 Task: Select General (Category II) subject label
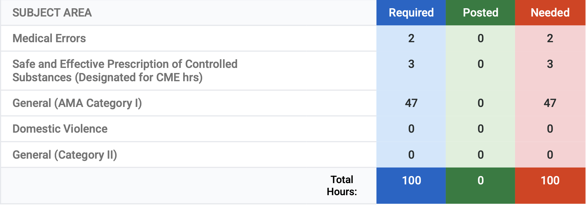tap(65, 155)
